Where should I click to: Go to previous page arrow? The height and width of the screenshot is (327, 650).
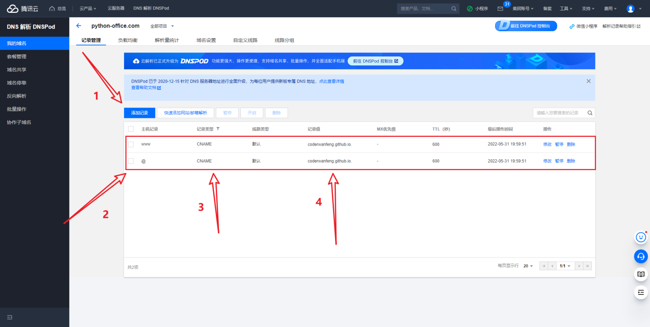(552, 266)
